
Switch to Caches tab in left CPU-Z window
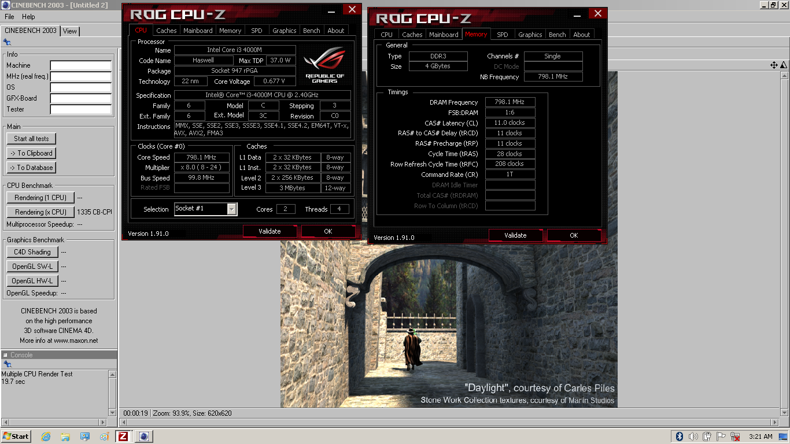click(167, 31)
